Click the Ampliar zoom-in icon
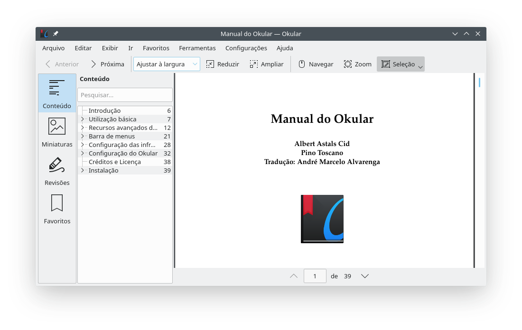The image size is (522, 330). (x=254, y=64)
